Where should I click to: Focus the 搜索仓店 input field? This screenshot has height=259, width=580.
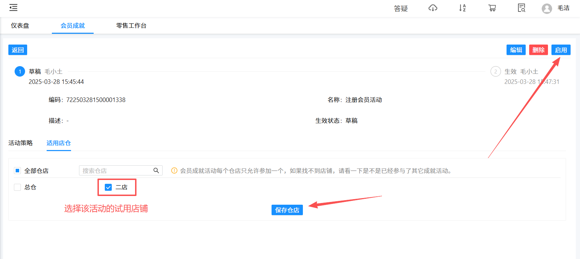click(115, 171)
